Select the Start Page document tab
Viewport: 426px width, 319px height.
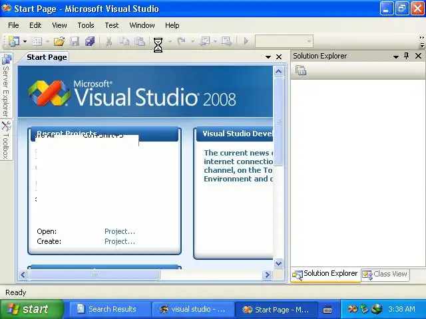click(x=47, y=57)
